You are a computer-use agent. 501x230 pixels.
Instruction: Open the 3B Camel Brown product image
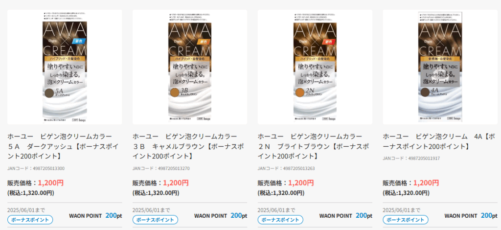[x=190, y=67]
